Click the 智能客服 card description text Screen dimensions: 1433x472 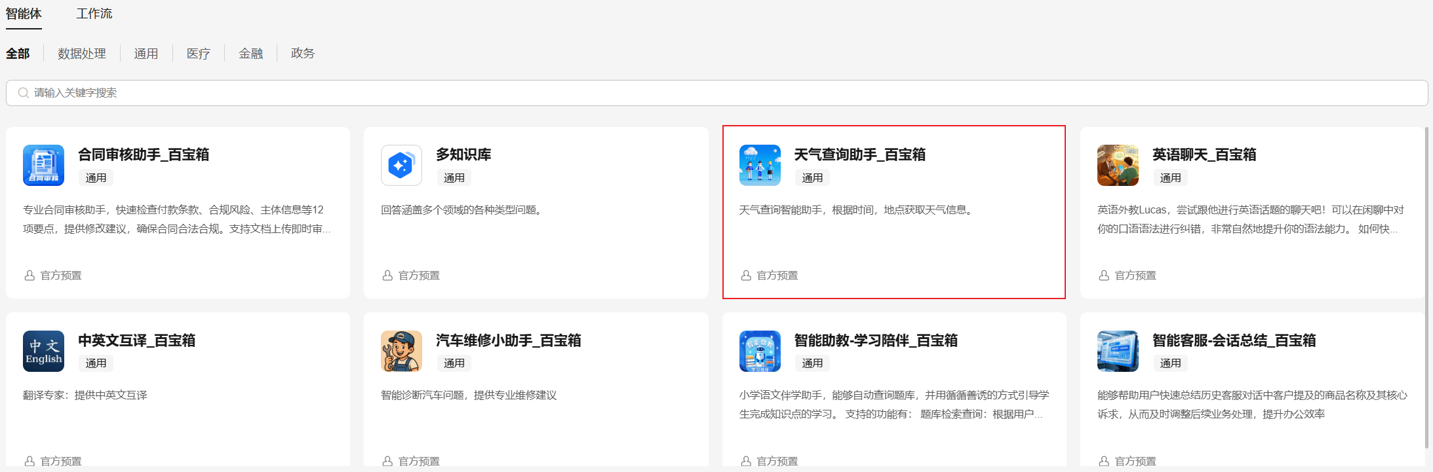pyautogui.click(x=1253, y=405)
